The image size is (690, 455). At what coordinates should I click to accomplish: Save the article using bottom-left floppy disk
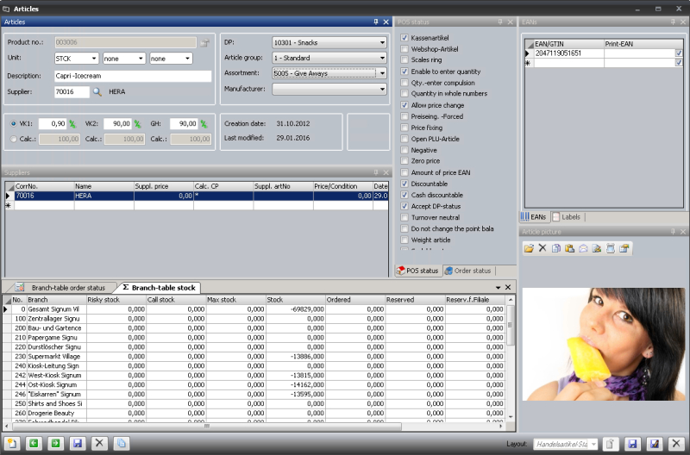[x=78, y=443]
